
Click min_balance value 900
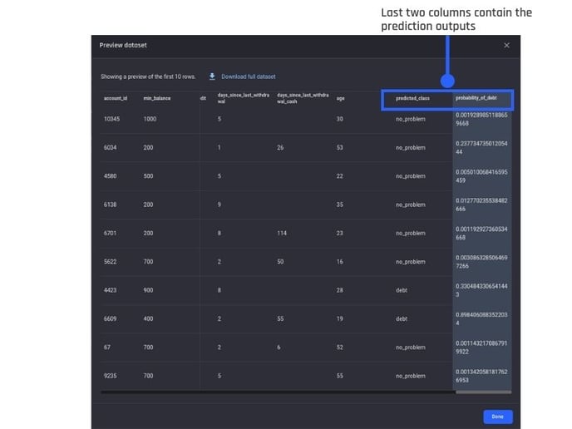tap(148, 290)
